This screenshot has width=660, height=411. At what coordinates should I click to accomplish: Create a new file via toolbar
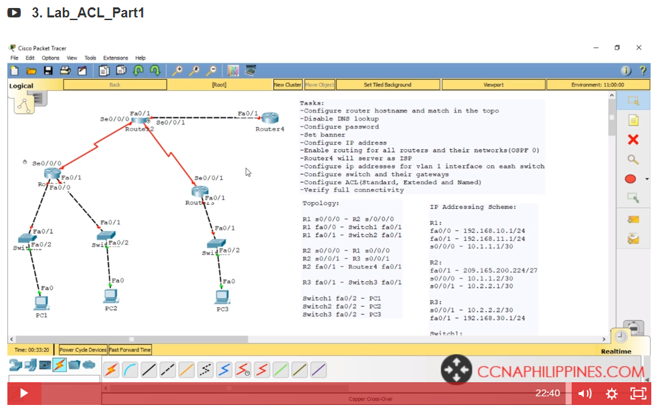point(14,71)
